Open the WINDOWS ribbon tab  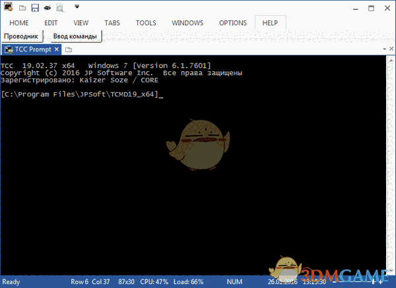[187, 23]
